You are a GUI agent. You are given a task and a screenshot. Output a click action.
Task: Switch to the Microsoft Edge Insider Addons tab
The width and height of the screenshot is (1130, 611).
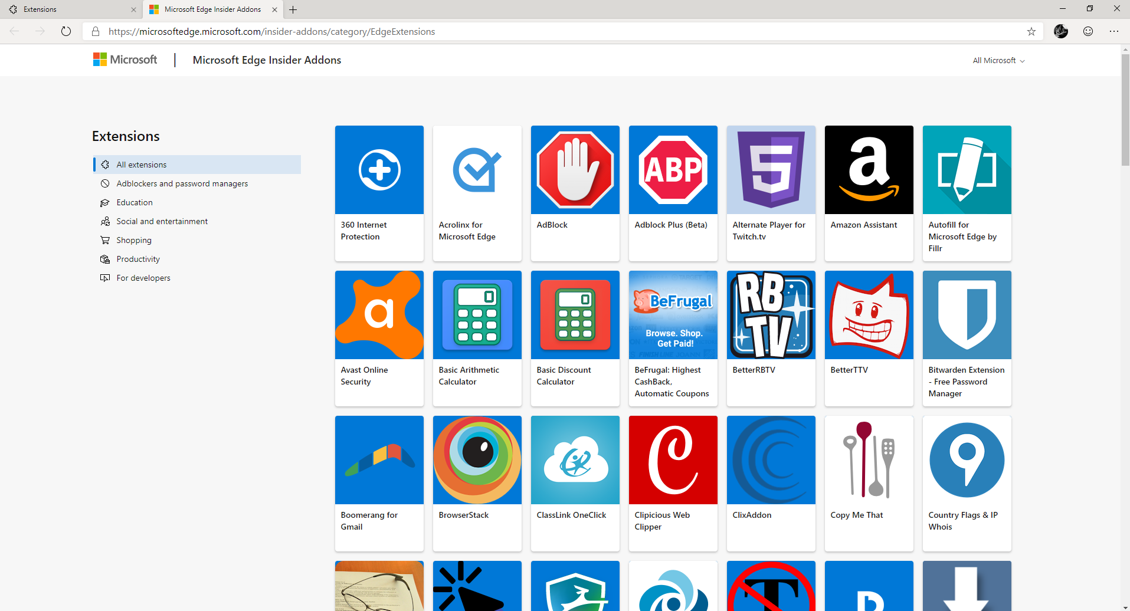(x=212, y=9)
